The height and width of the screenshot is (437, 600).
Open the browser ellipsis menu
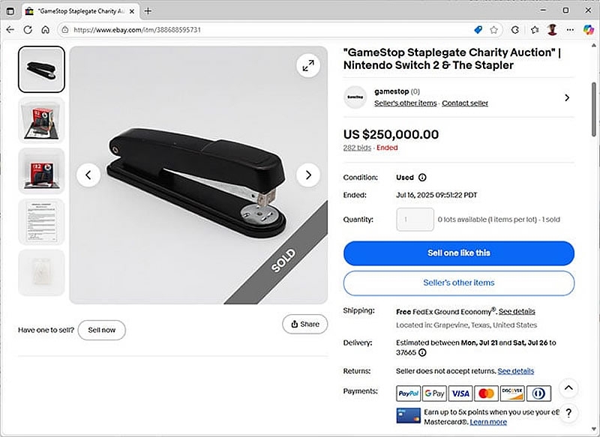[x=570, y=30]
